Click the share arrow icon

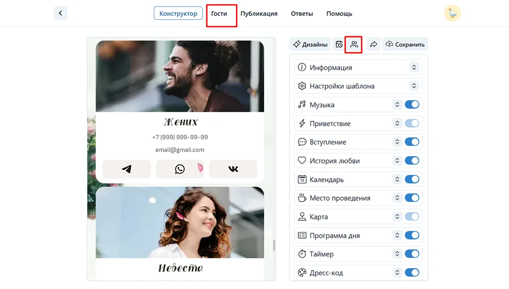point(373,45)
